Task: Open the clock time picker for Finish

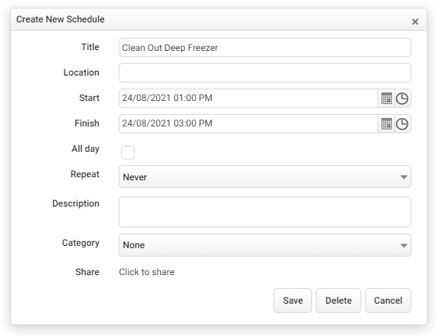Action: click(402, 124)
